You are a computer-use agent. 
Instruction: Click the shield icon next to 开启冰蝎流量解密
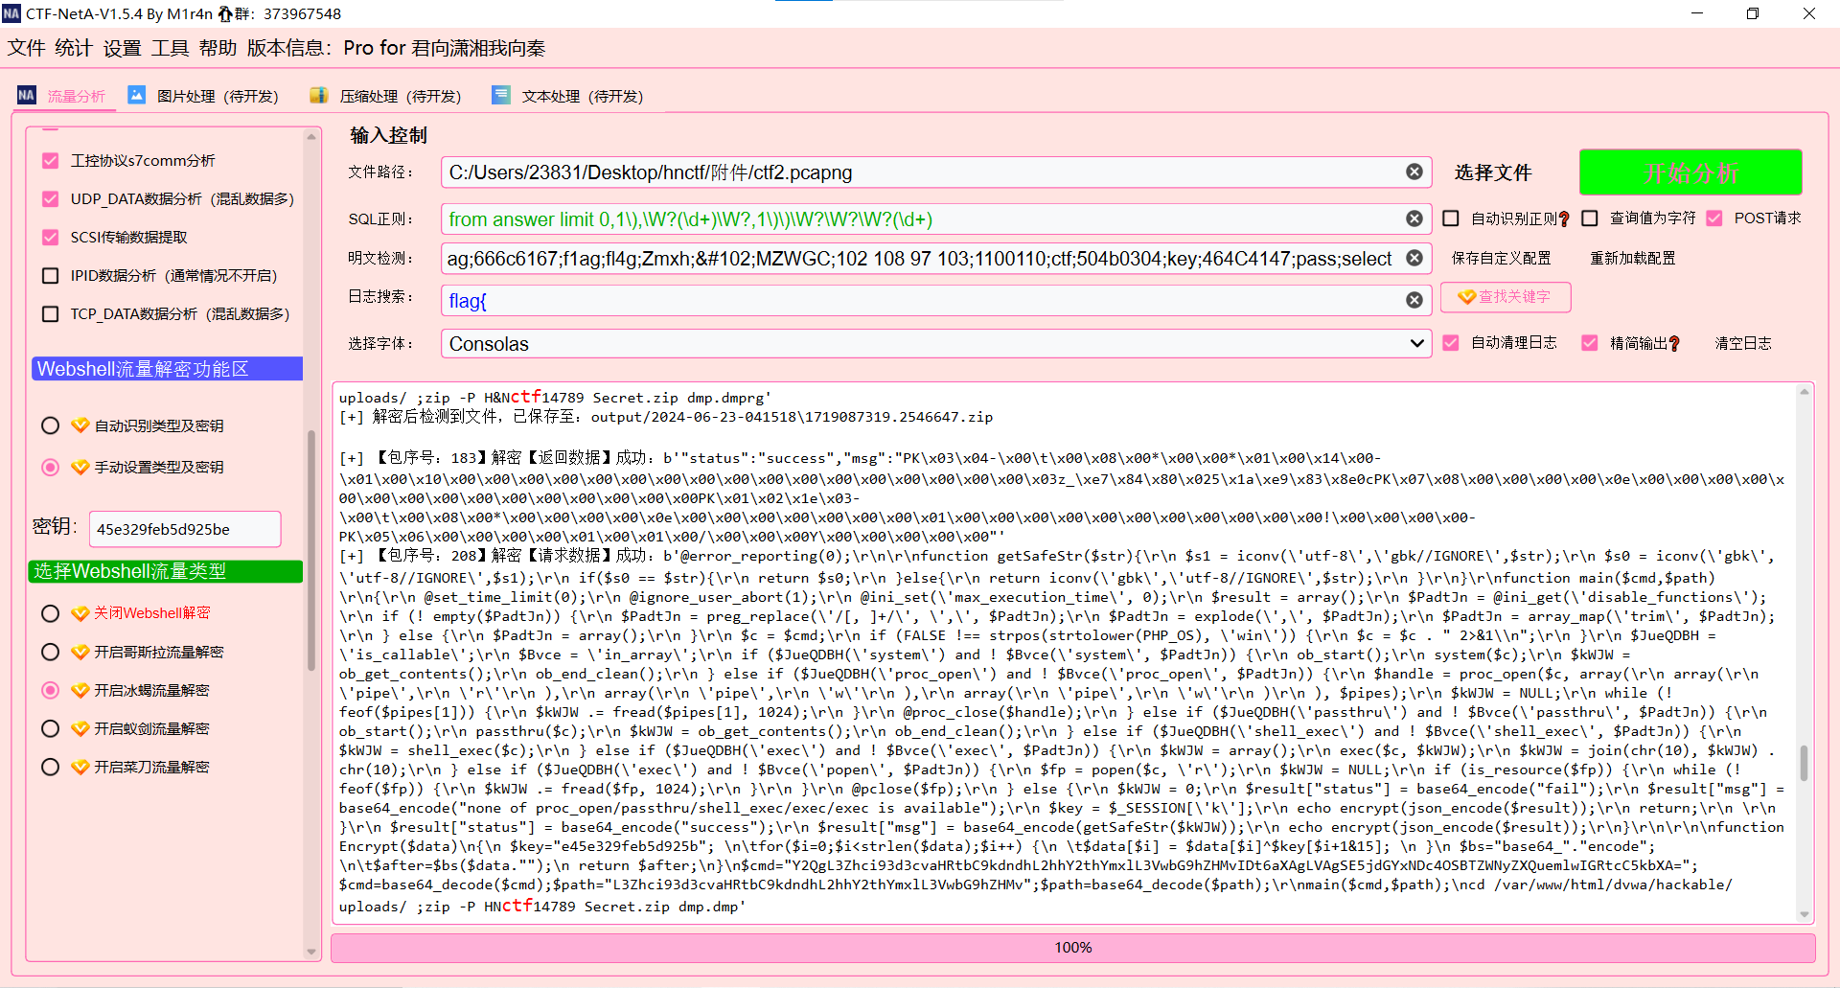point(80,690)
